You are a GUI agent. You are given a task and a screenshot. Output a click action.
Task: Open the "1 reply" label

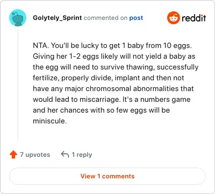tap(82, 155)
